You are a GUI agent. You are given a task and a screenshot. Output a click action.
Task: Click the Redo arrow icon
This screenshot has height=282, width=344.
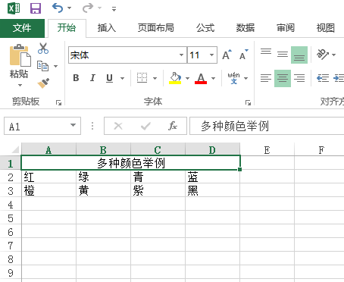point(87,8)
